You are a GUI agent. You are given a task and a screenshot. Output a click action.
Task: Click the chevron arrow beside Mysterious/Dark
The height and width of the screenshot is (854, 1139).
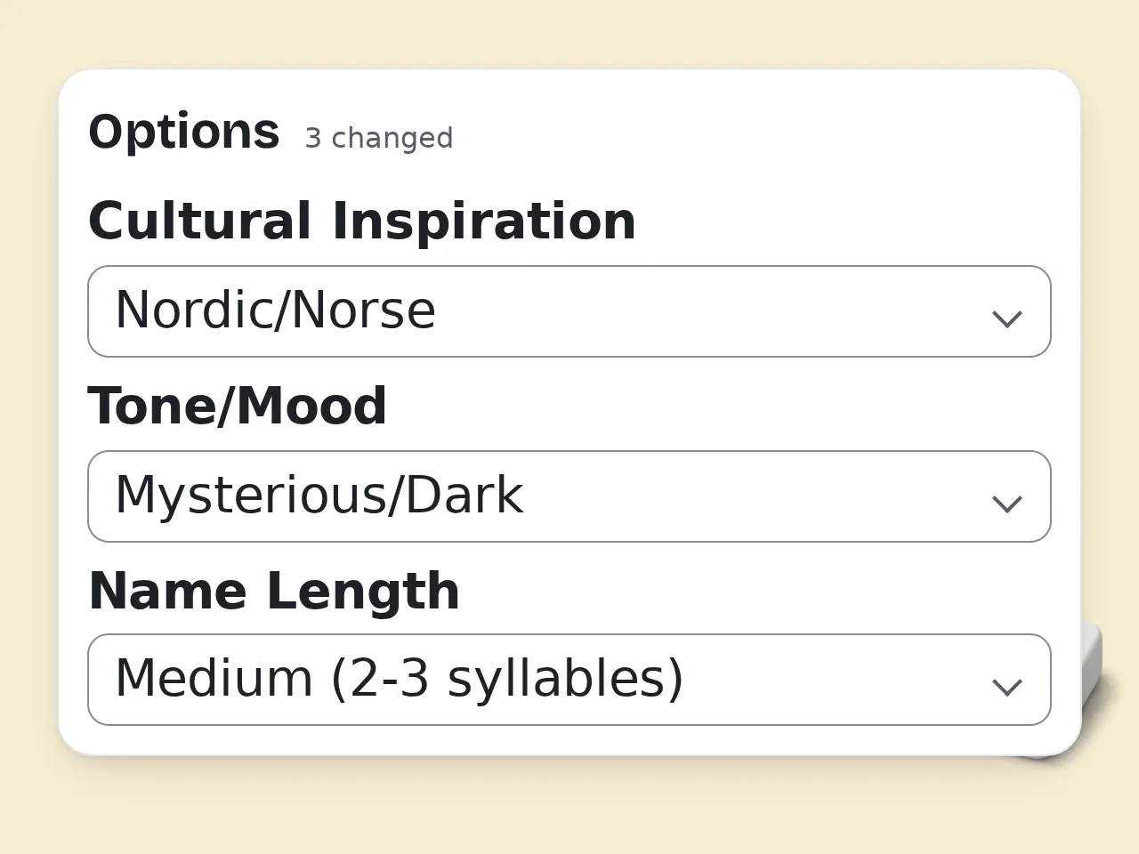(x=1006, y=504)
